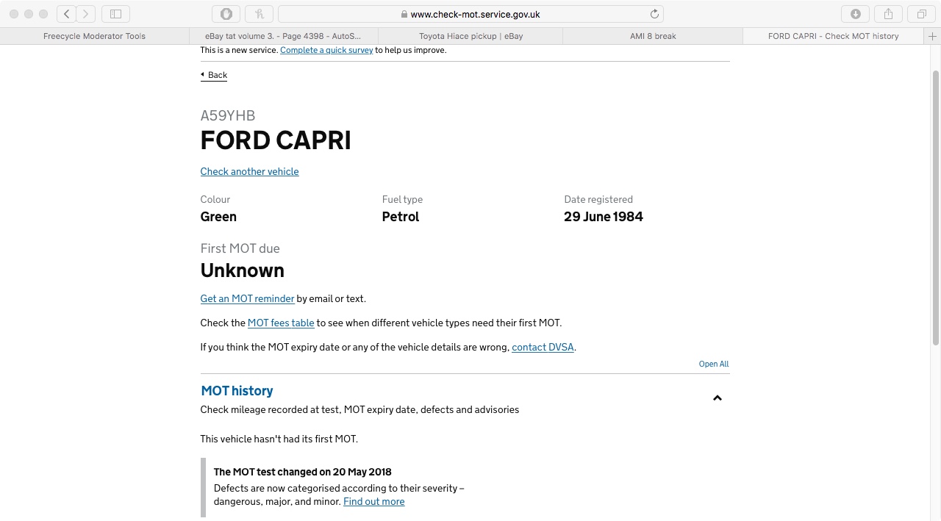This screenshot has width=941, height=521.
Task: Open the MOT fees table link
Action: coord(281,323)
